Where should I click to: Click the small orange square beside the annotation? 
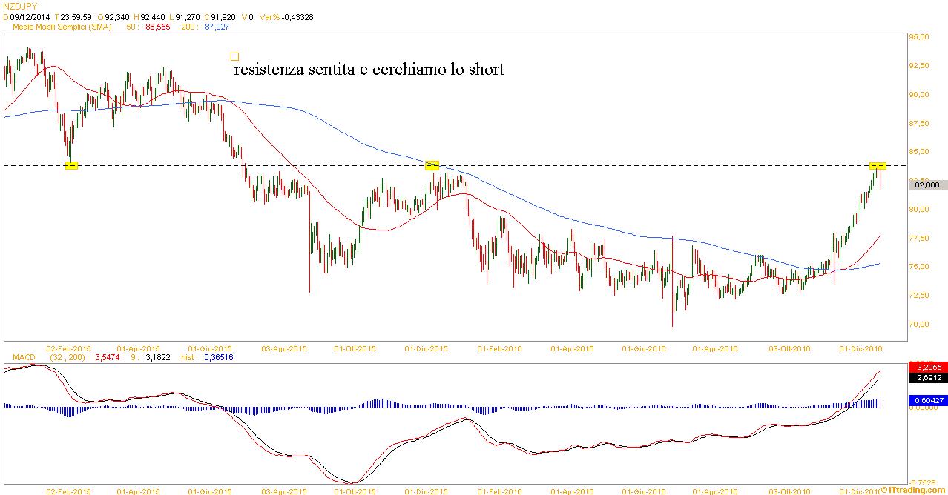point(234,56)
